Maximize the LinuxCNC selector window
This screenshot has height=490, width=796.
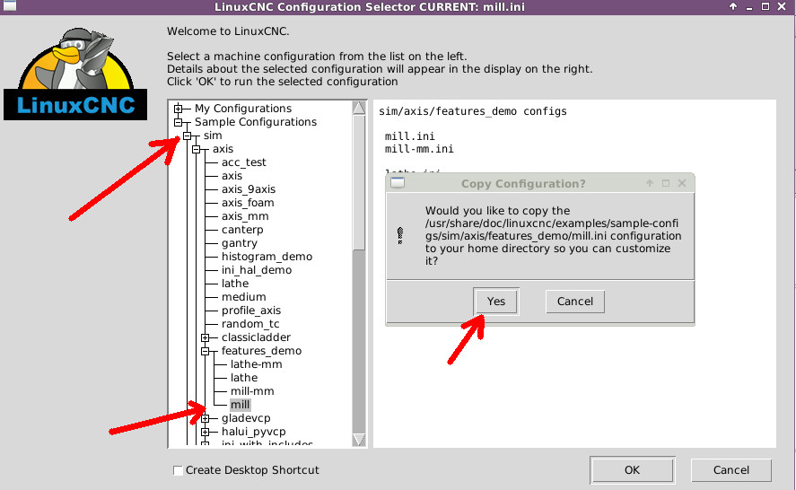765,6
